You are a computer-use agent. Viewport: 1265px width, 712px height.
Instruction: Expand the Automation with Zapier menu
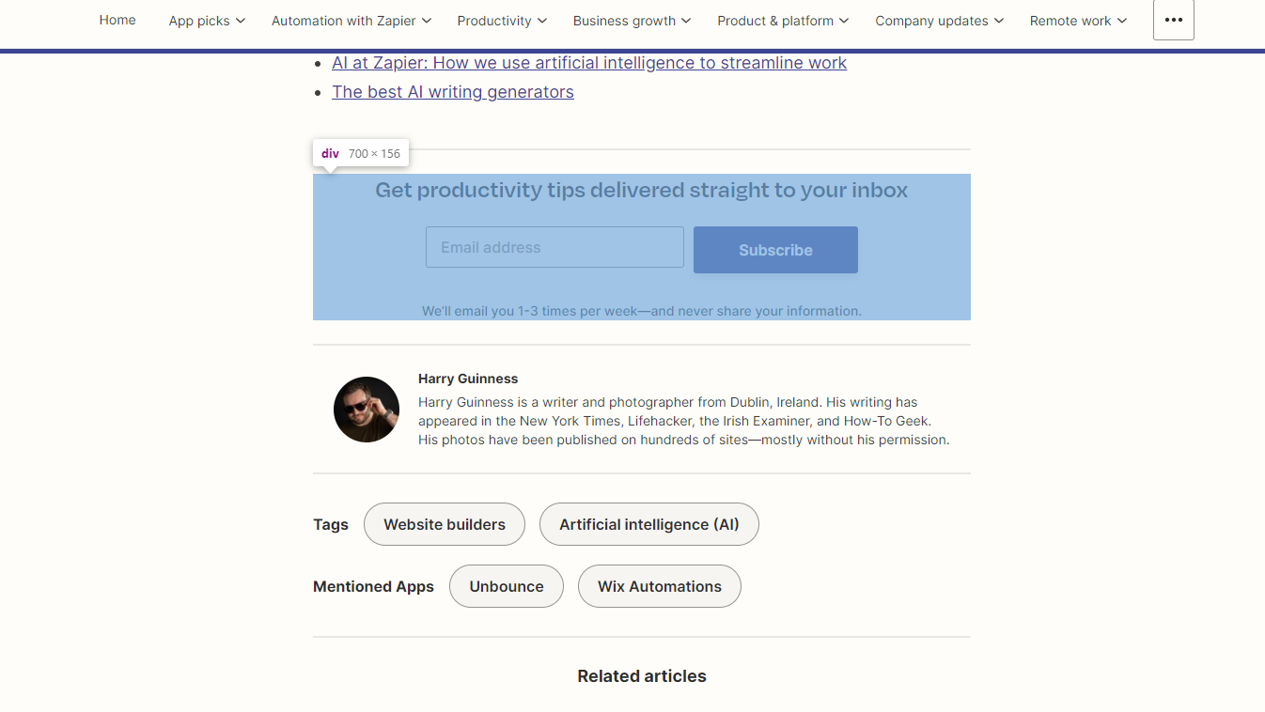[351, 20]
